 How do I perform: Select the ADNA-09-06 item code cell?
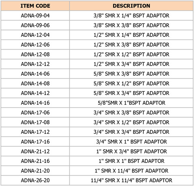tap(35, 25)
